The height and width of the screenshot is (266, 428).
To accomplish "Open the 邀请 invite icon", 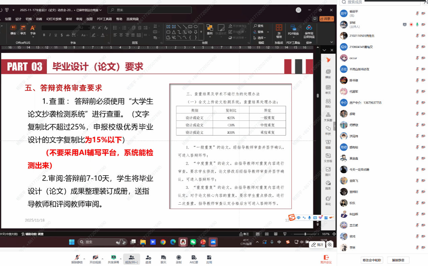I will pyautogui.click(x=148, y=259).
